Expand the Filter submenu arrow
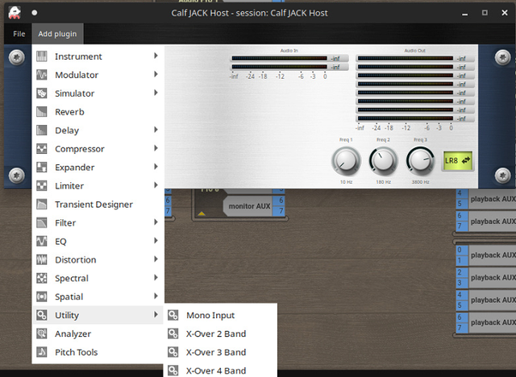This screenshot has height=377, width=516. tap(156, 222)
